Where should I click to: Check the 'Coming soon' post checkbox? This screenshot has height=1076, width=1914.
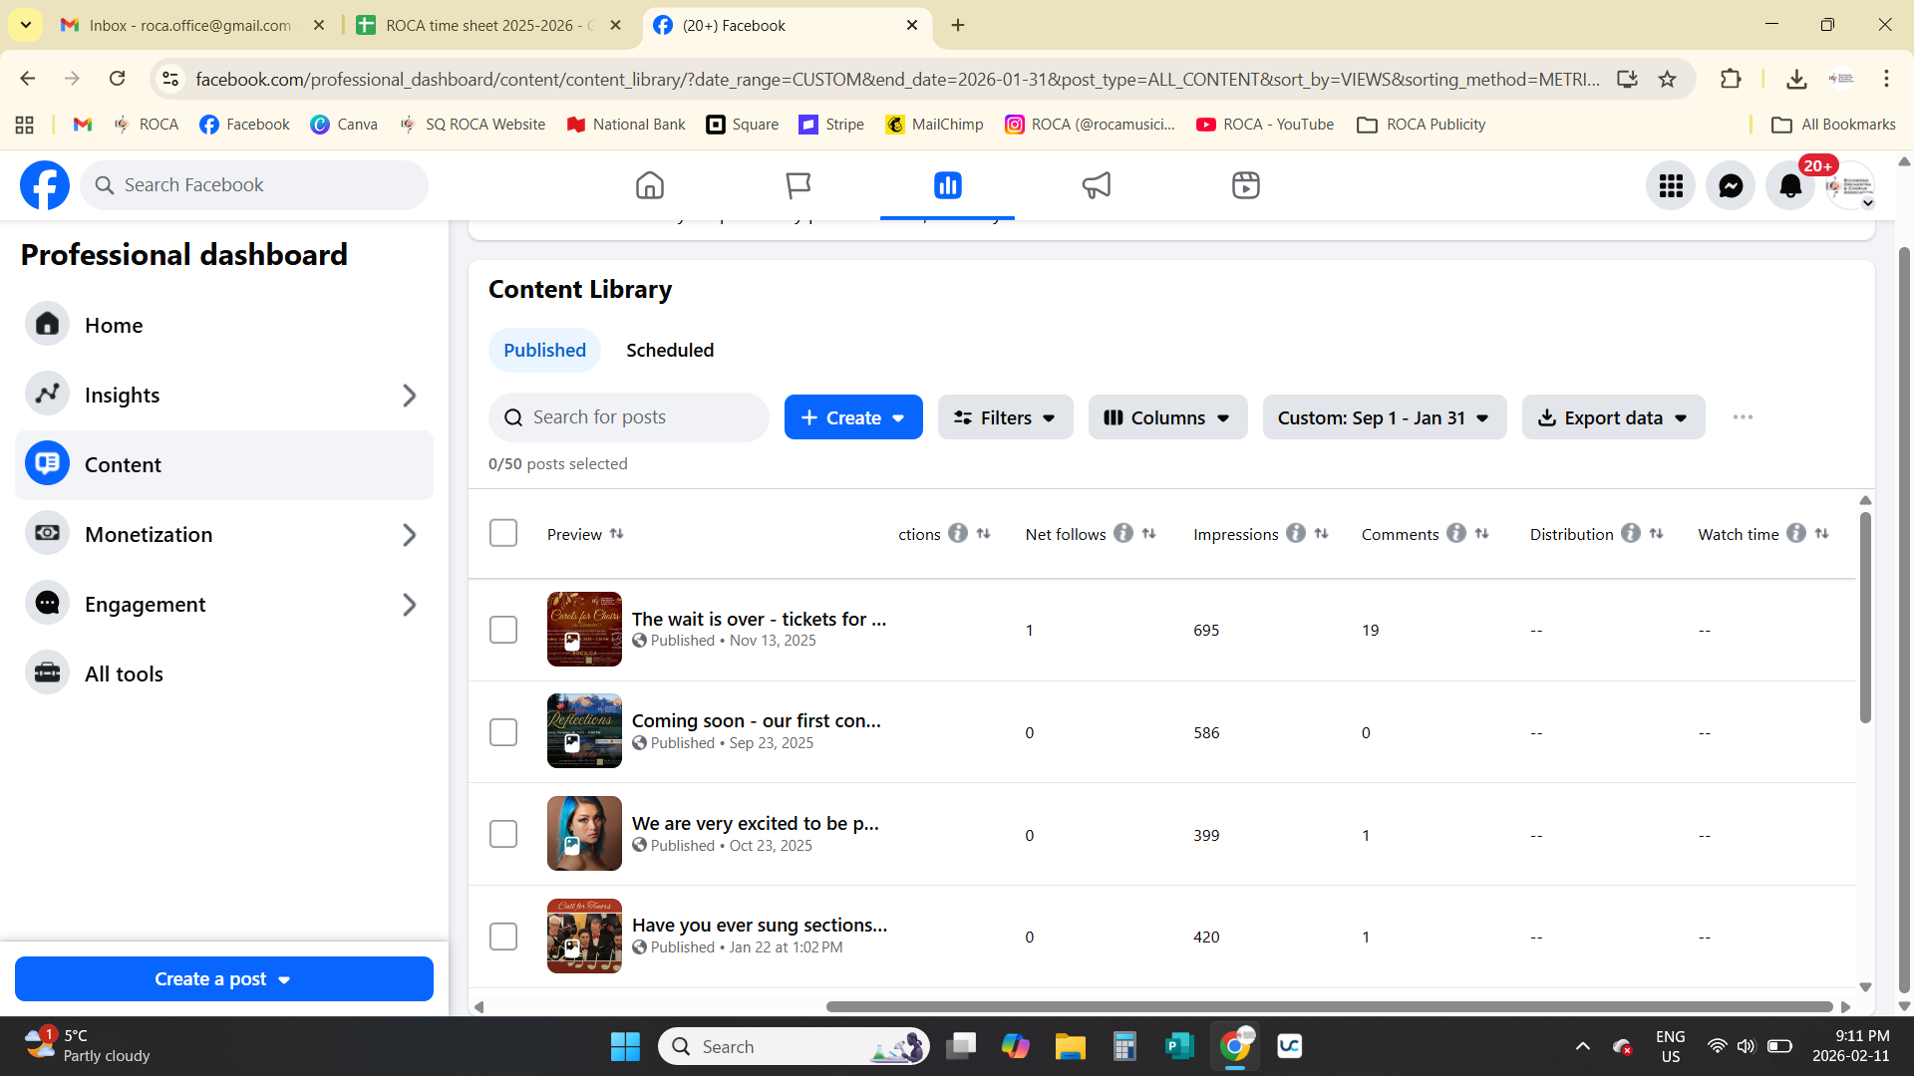click(x=503, y=732)
